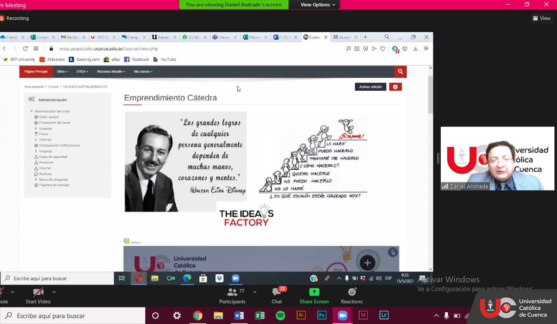The image size is (557, 324).
Task: Click the browser tab search magnifier
Action: [387, 37]
